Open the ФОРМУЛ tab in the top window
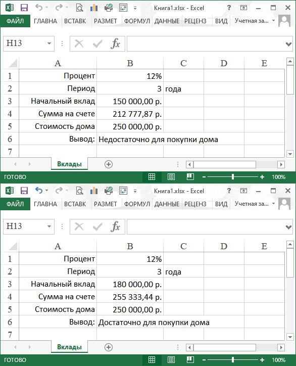The height and width of the screenshot is (366, 296). [x=137, y=21]
